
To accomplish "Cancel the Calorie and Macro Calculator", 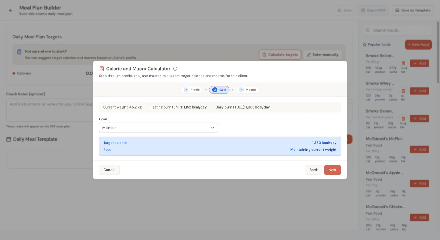I will coord(109,170).
